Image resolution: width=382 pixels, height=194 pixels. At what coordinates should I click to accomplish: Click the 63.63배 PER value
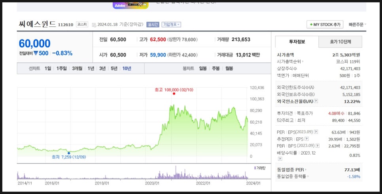(339, 132)
